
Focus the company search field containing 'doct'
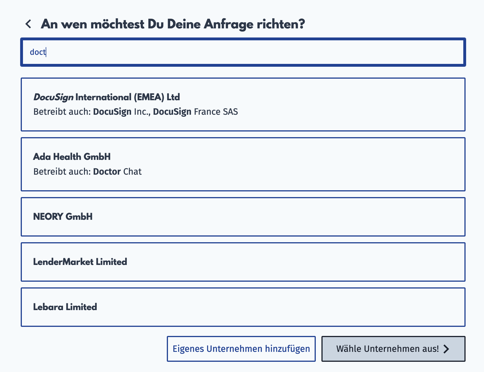pyautogui.click(x=243, y=52)
